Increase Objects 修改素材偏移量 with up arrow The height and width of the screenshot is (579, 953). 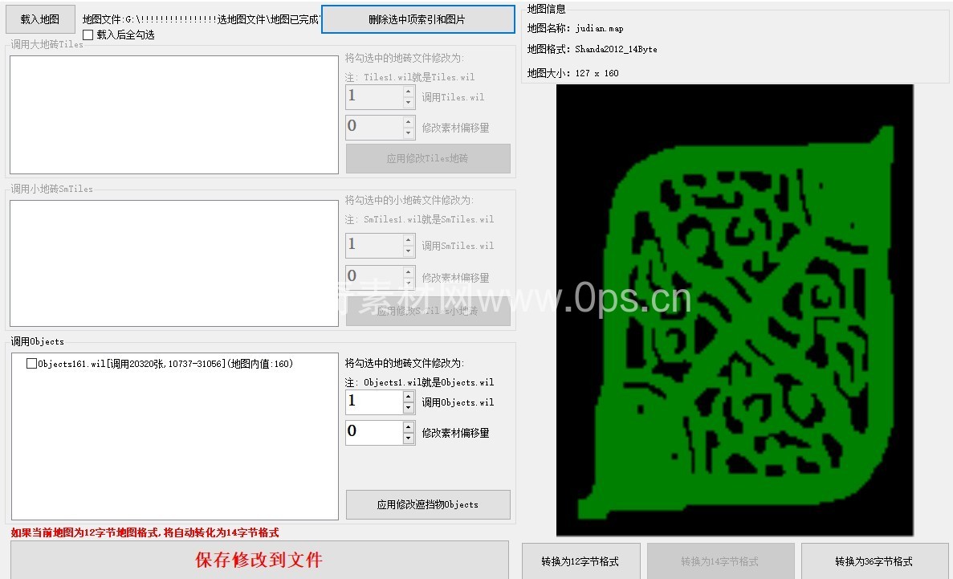[409, 426]
